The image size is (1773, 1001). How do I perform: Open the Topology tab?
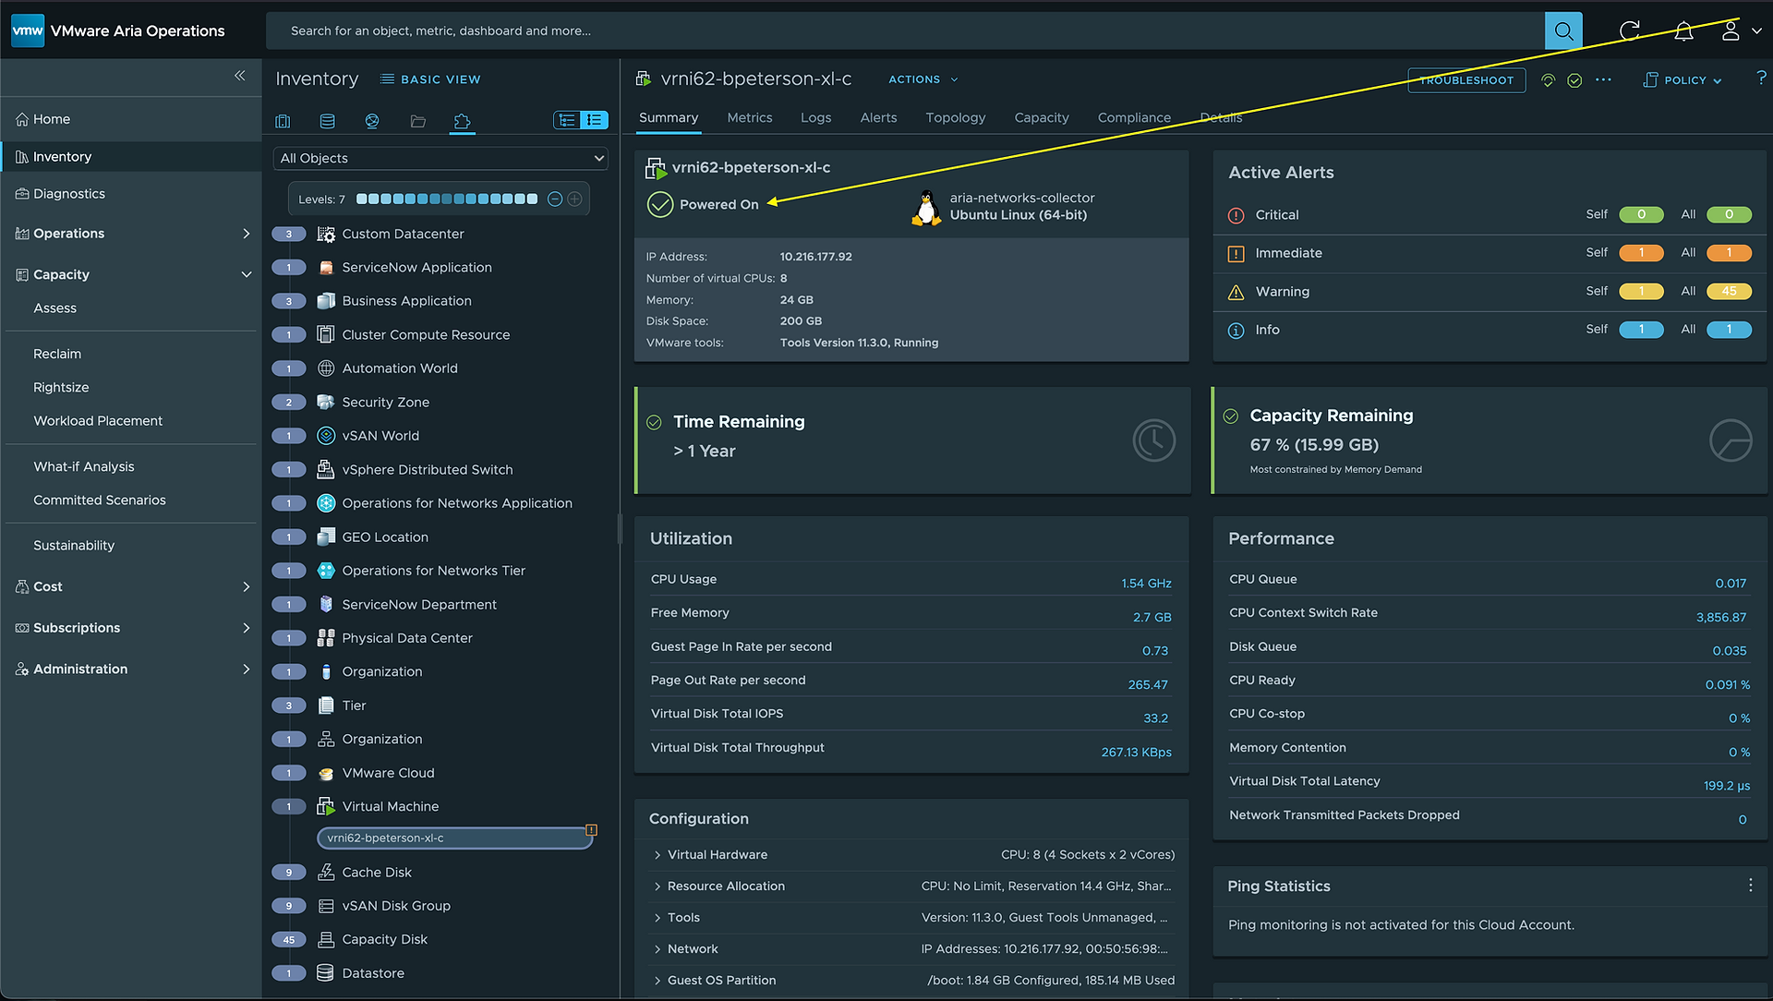point(956,117)
